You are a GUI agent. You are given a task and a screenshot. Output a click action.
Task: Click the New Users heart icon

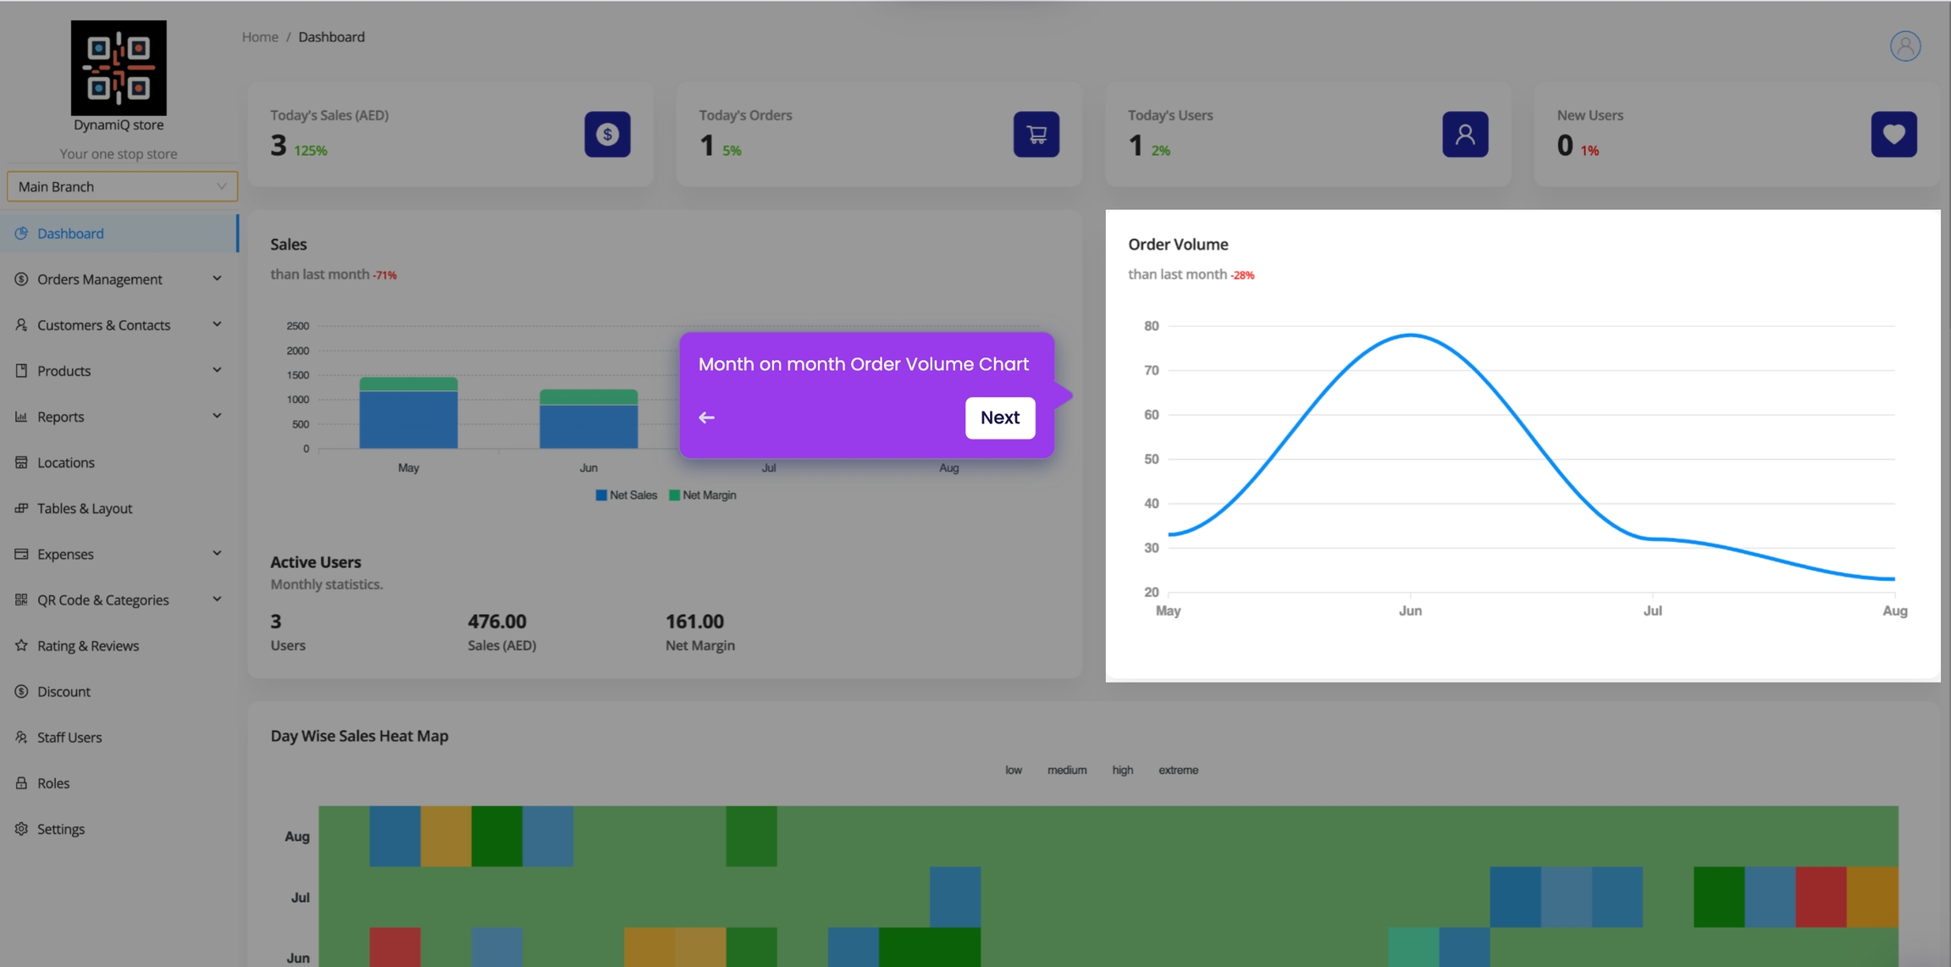point(1893,134)
